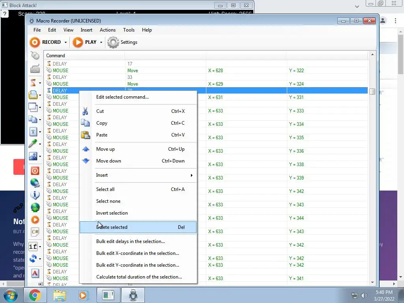
Task: Choose 'Bulk edit delays in the selection...'
Action: (138, 241)
